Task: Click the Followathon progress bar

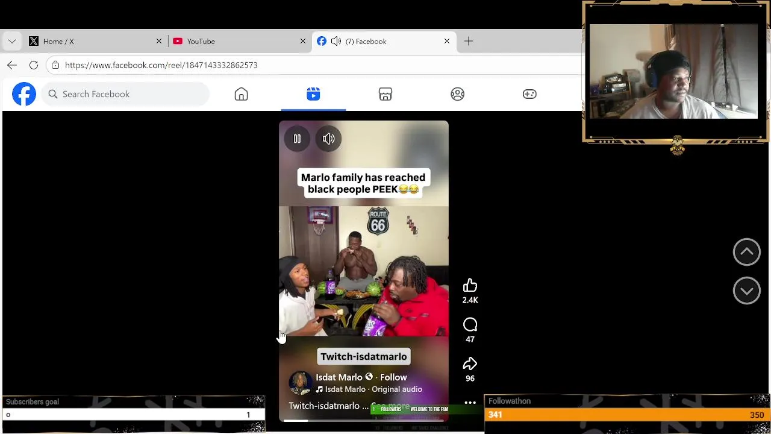Action: [627, 415]
